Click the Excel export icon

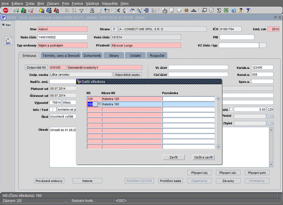[226, 11]
